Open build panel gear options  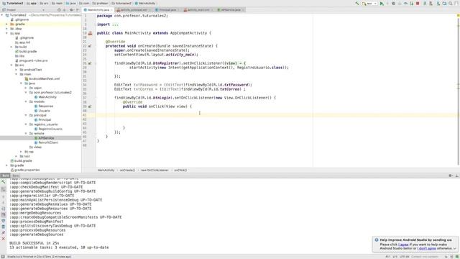click(451, 176)
